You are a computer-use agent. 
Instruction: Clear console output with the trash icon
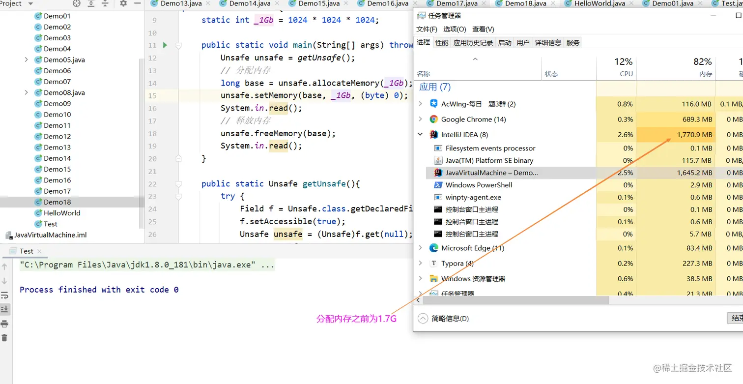coord(4,338)
